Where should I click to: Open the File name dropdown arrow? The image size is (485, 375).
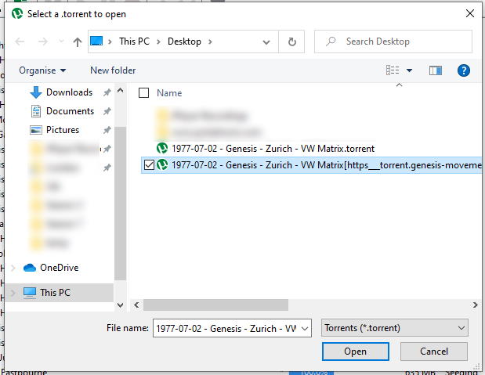pyautogui.click(x=305, y=328)
